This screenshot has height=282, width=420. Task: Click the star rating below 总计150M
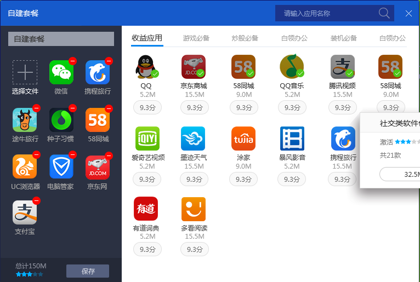29,274
